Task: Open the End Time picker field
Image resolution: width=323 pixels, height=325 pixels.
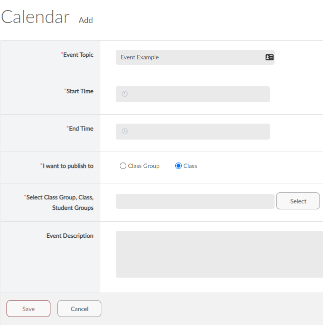Action: pos(193,132)
